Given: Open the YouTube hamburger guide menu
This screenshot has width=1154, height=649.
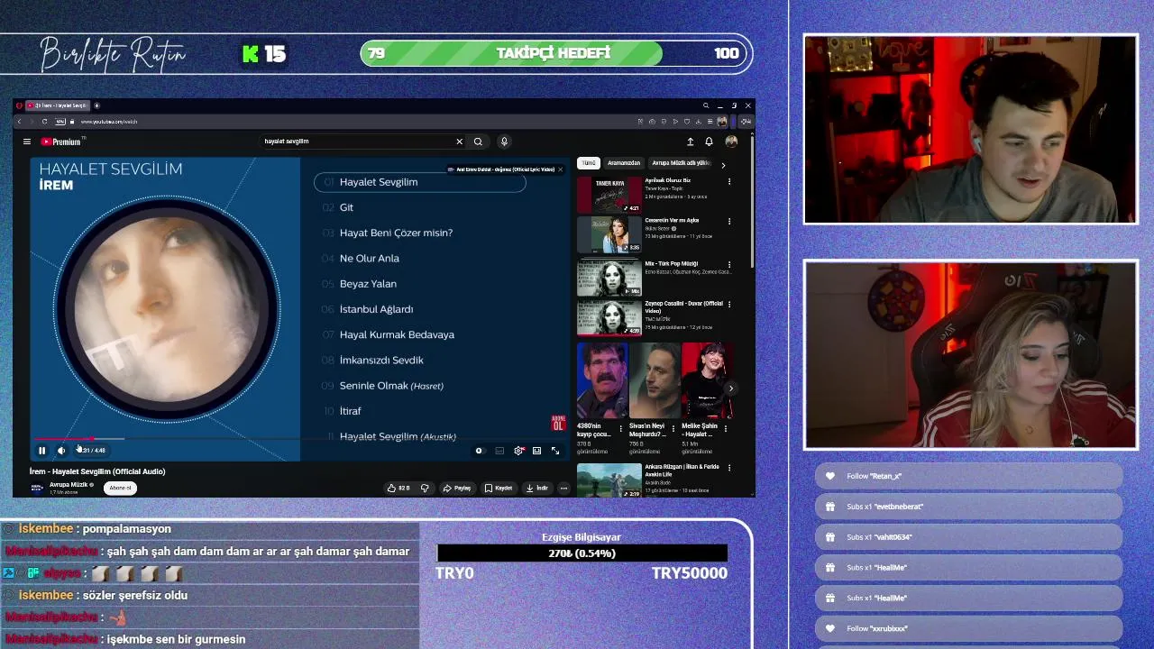Looking at the screenshot, I should (27, 142).
